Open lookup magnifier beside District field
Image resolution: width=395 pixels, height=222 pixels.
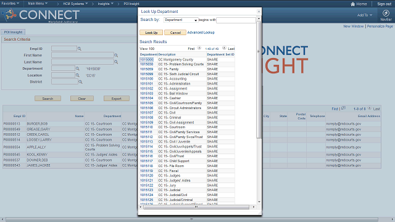[80, 82]
